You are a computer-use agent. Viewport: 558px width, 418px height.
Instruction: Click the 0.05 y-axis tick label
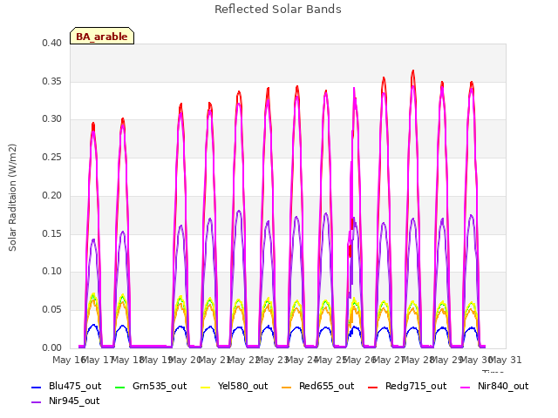[52, 310]
